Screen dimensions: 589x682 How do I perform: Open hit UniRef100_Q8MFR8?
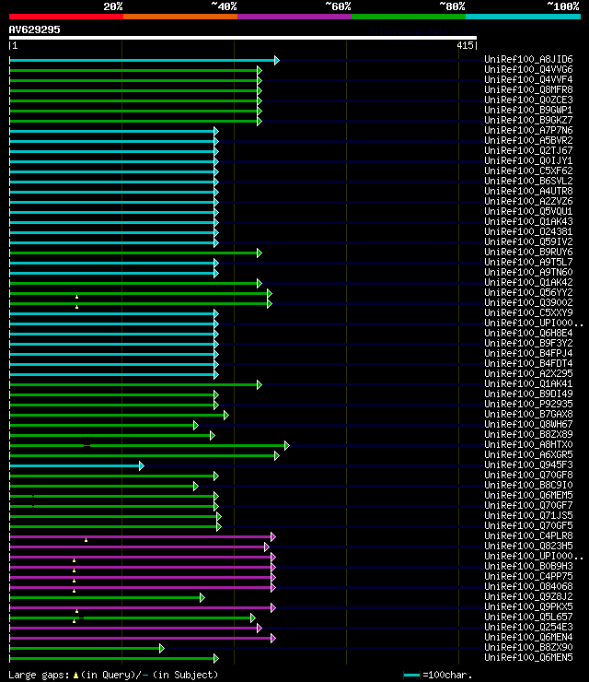coord(528,89)
